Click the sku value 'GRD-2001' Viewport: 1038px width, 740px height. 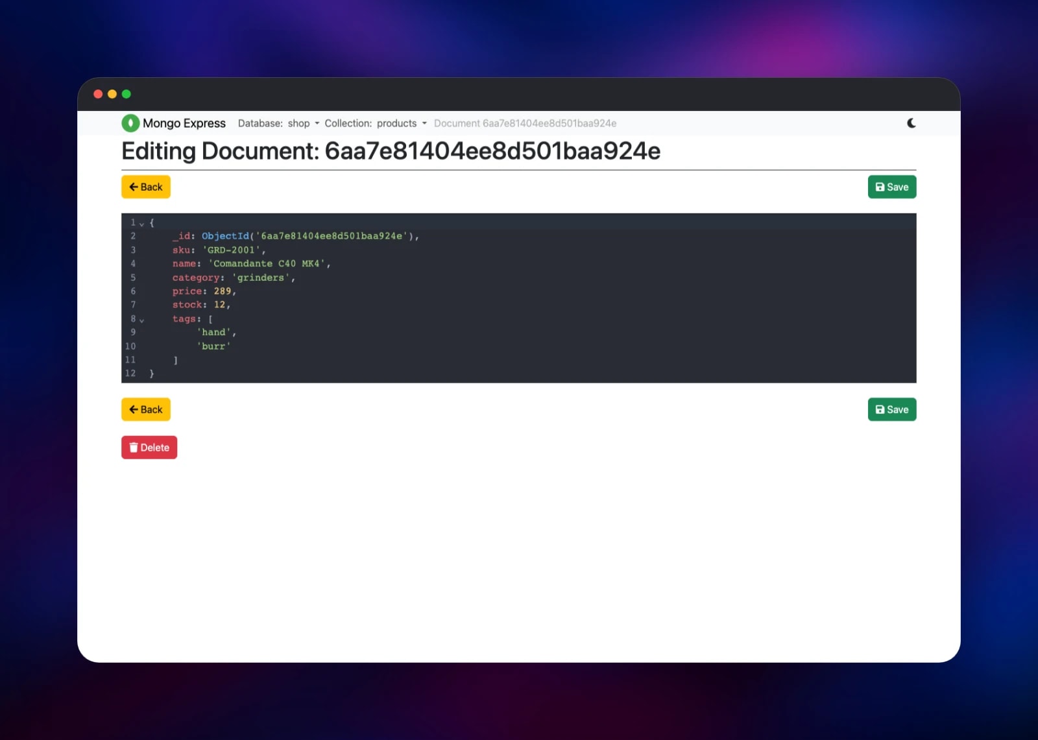tap(232, 250)
